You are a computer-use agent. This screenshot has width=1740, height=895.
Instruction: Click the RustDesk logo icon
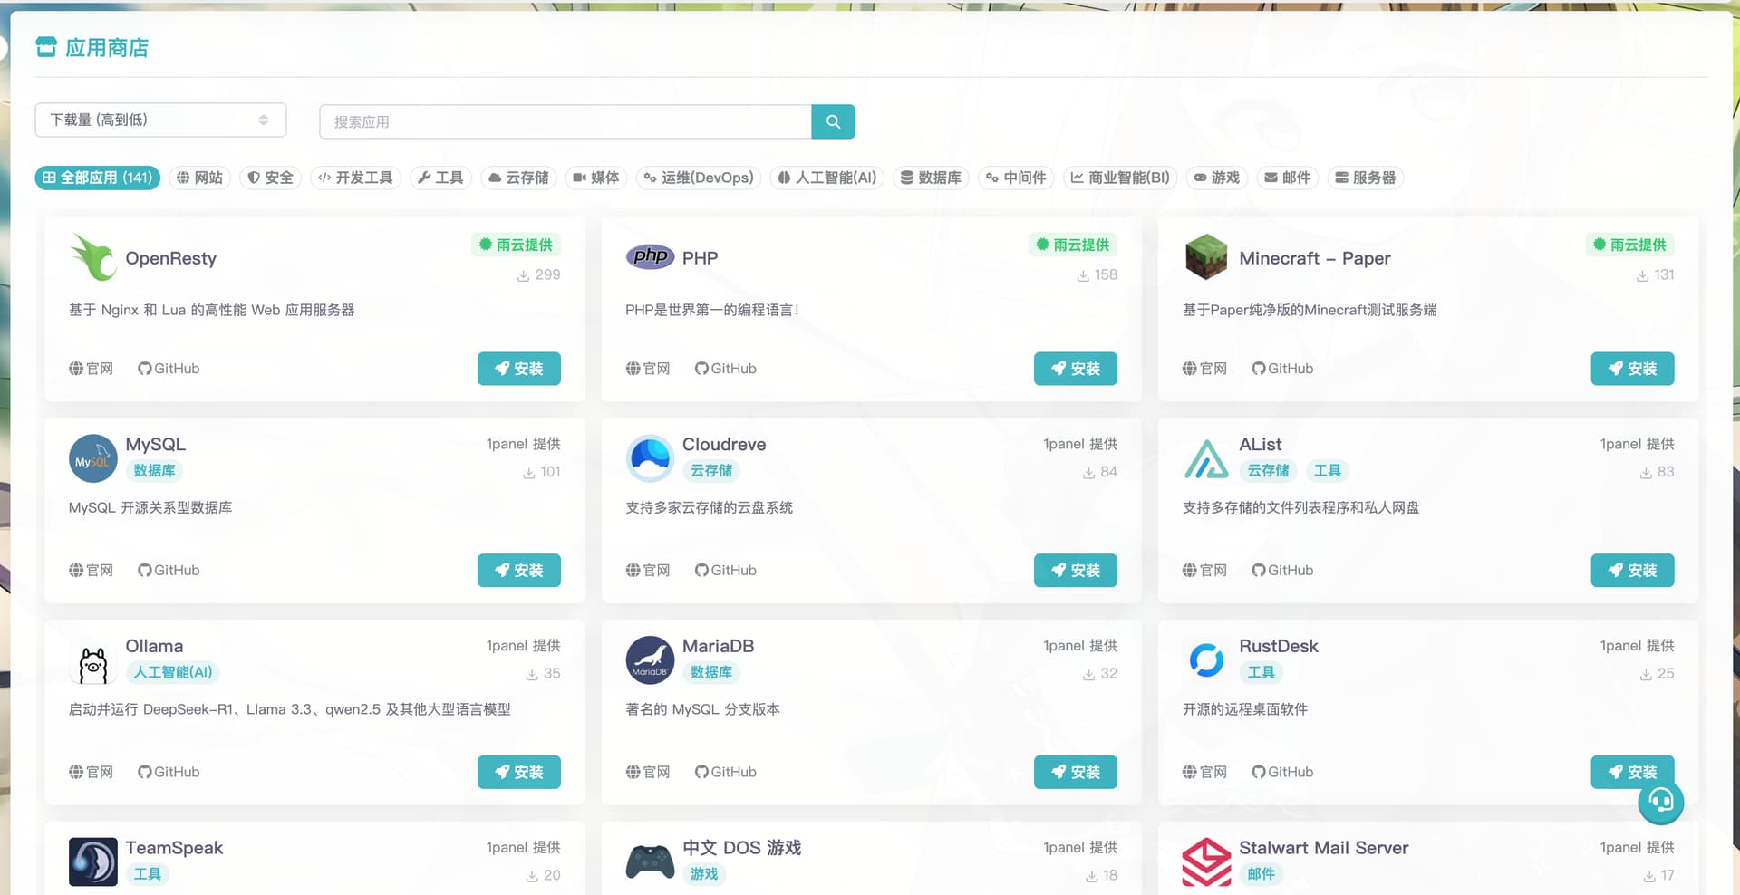coord(1206,660)
